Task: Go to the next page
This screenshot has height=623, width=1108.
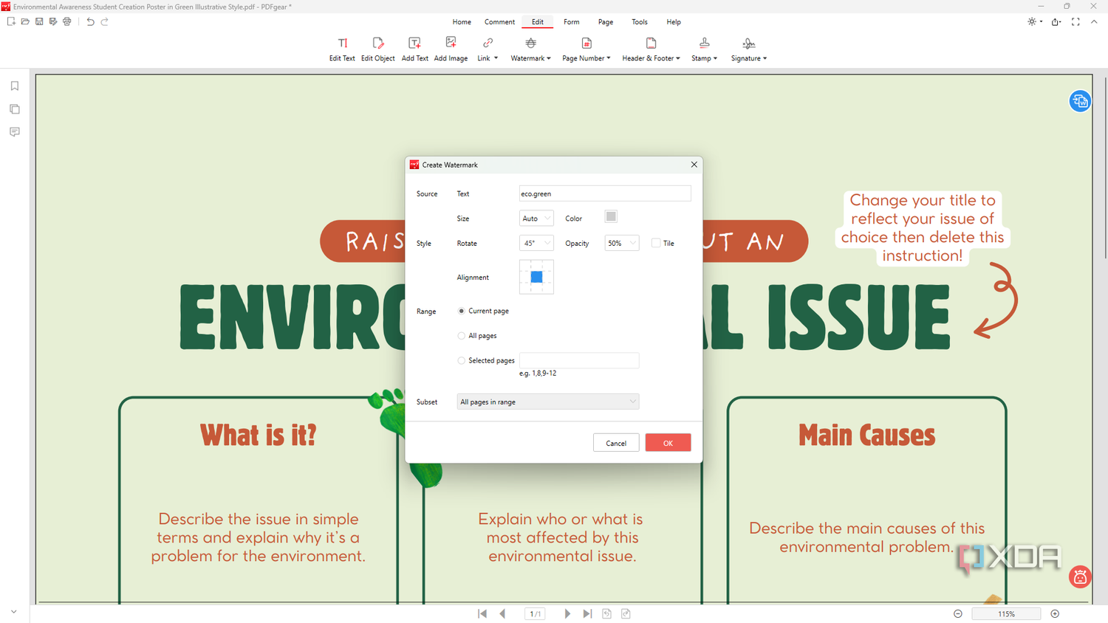Action: coord(567,613)
